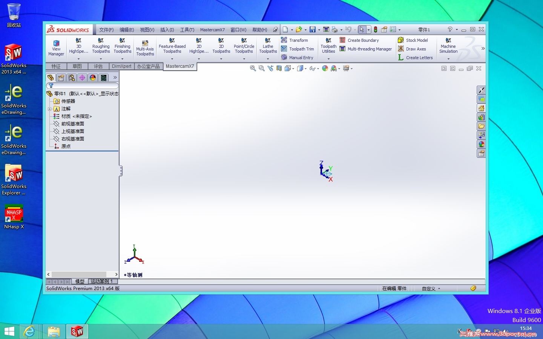The height and width of the screenshot is (339, 543).
Task: Click the Print icon in the top toolbar
Action: [x=334, y=29]
